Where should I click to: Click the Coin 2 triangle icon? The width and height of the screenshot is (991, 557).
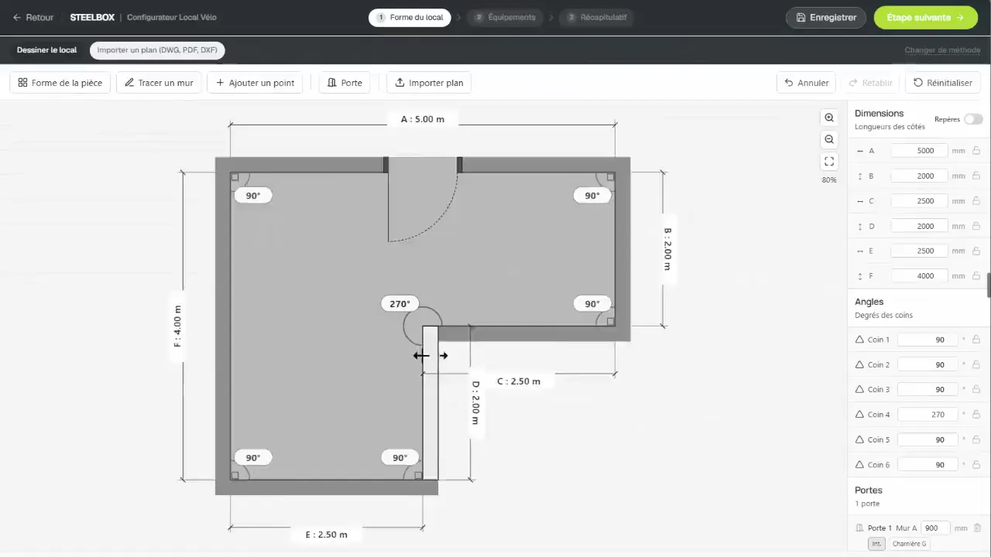pyautogui.click(x=859, y=364)
